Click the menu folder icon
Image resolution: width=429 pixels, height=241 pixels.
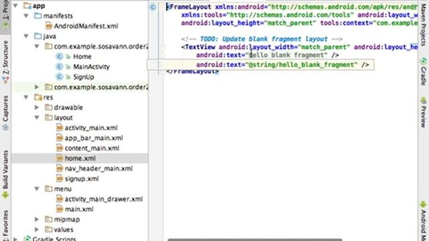coord(48,189)
